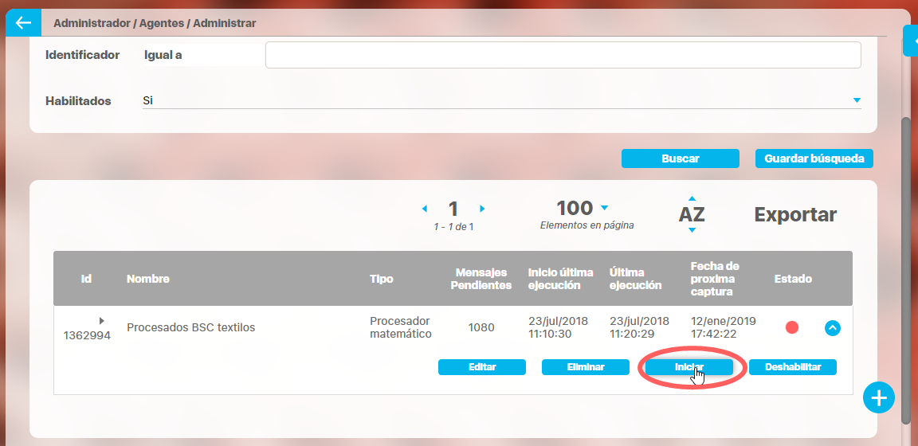Click the Guardar búsqueda button
The image size is (918, 446).
pyautogui.click(x=814, y=158)
